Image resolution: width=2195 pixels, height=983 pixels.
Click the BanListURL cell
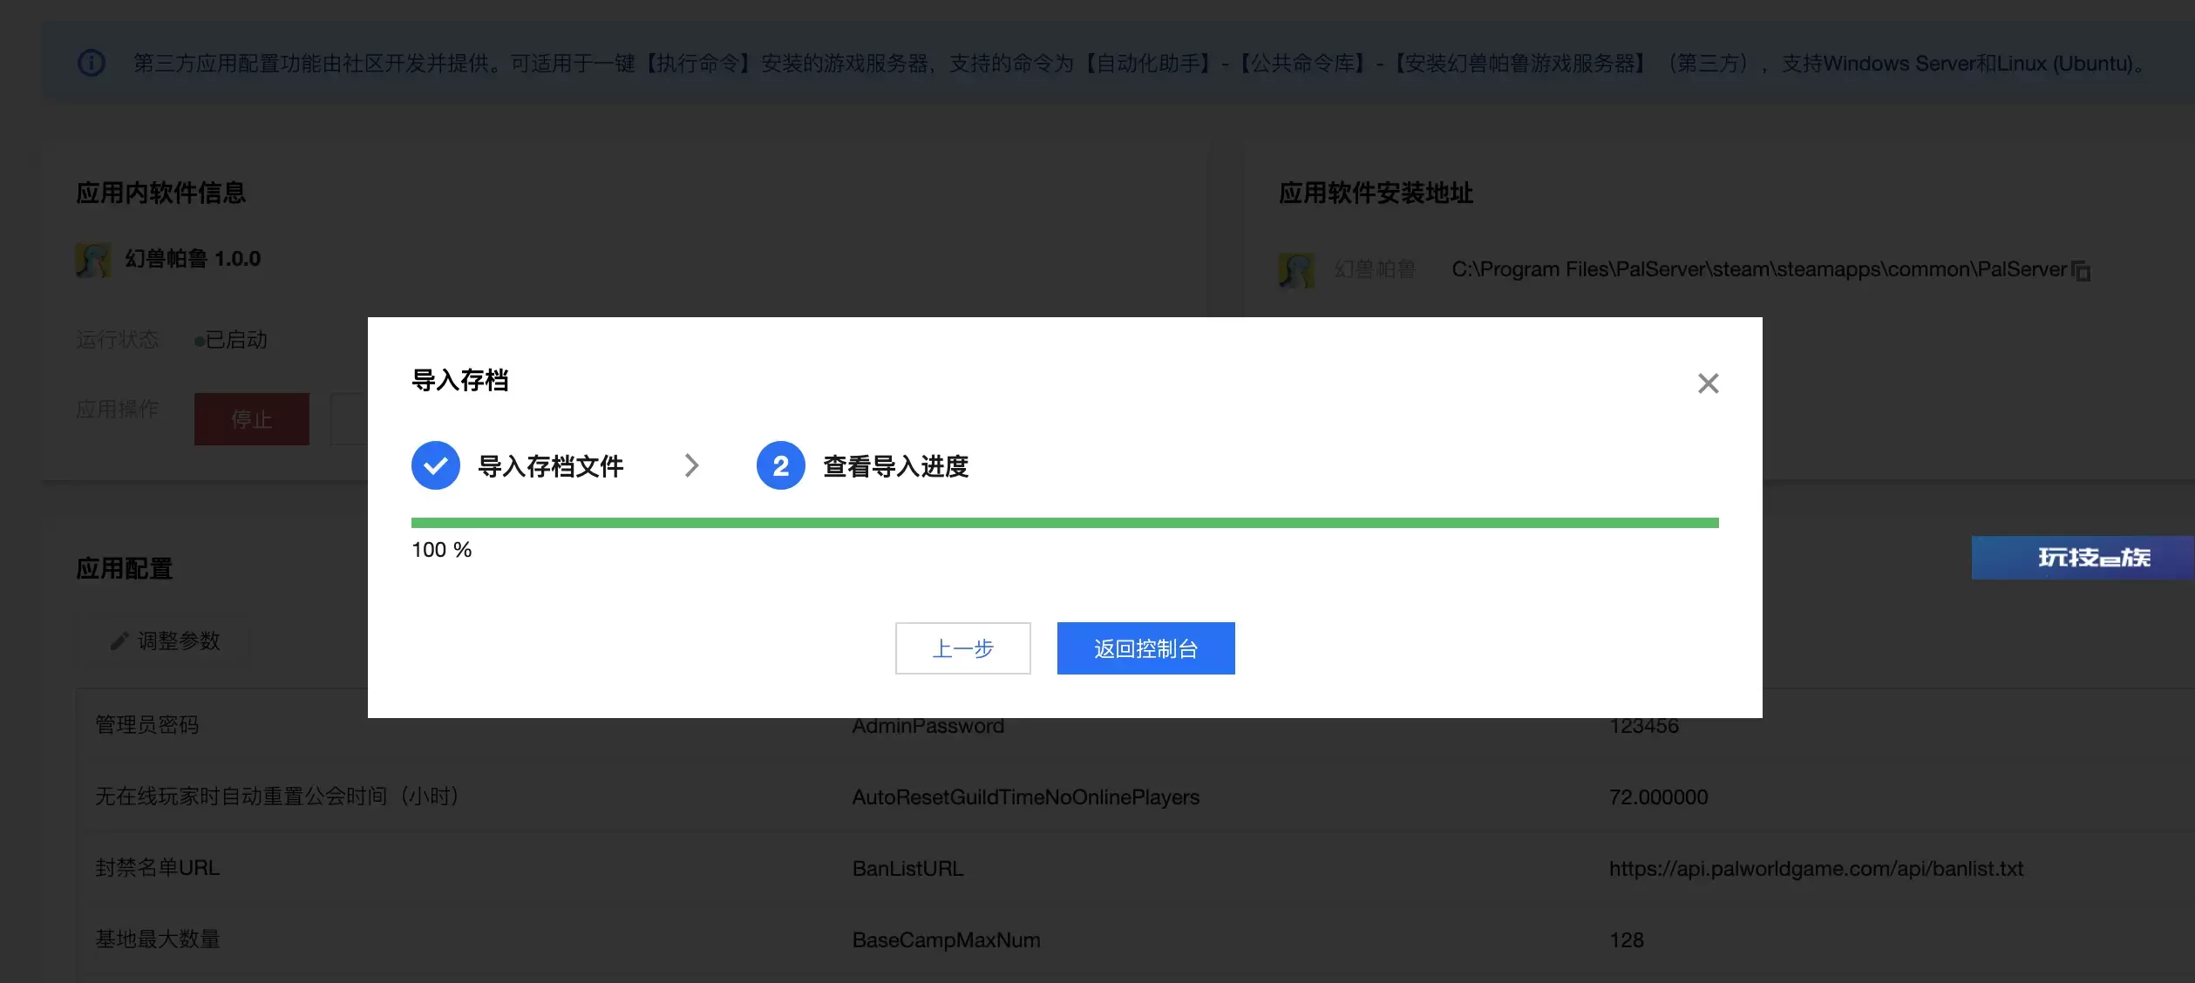pos(907,869)
